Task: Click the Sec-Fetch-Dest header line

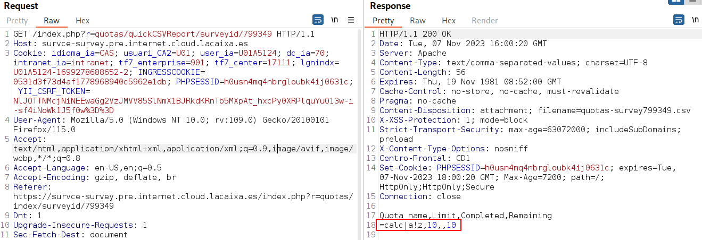Action: tap(70, 235)
